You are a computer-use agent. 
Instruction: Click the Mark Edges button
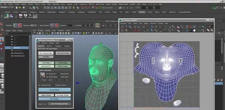click(46, 63)
